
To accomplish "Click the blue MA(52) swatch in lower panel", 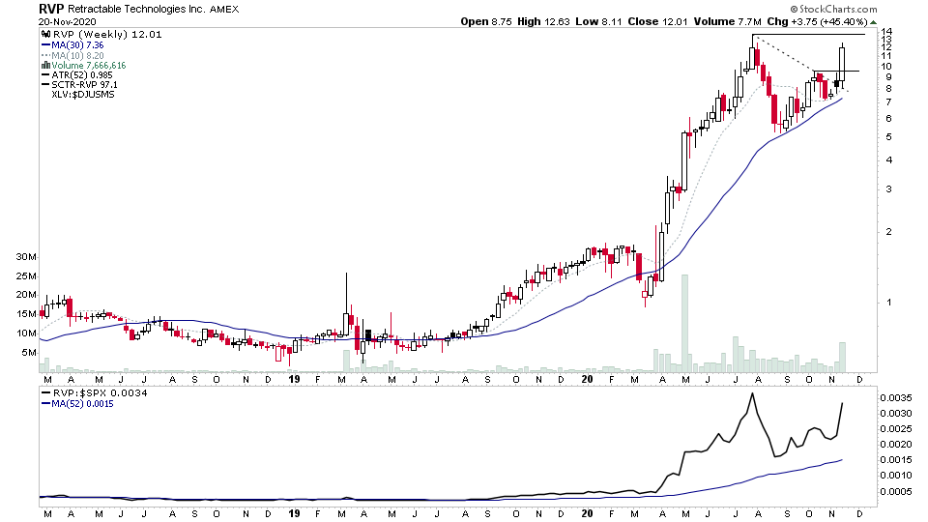I will coord(45,404).
